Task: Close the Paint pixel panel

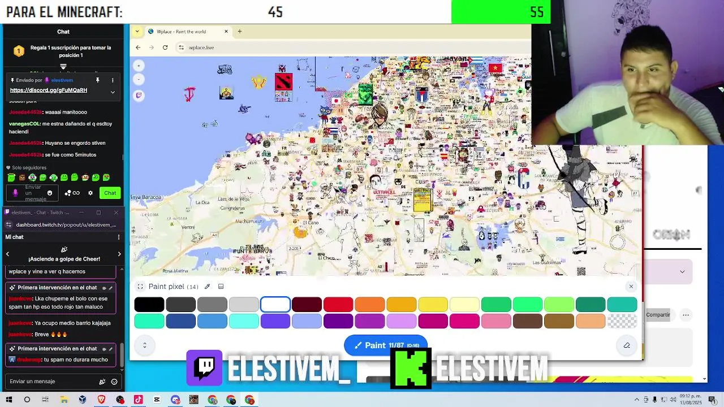Action: [x=631, y=287]
